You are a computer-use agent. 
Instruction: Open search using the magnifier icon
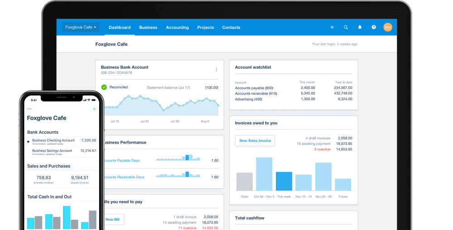pos(346,27)
